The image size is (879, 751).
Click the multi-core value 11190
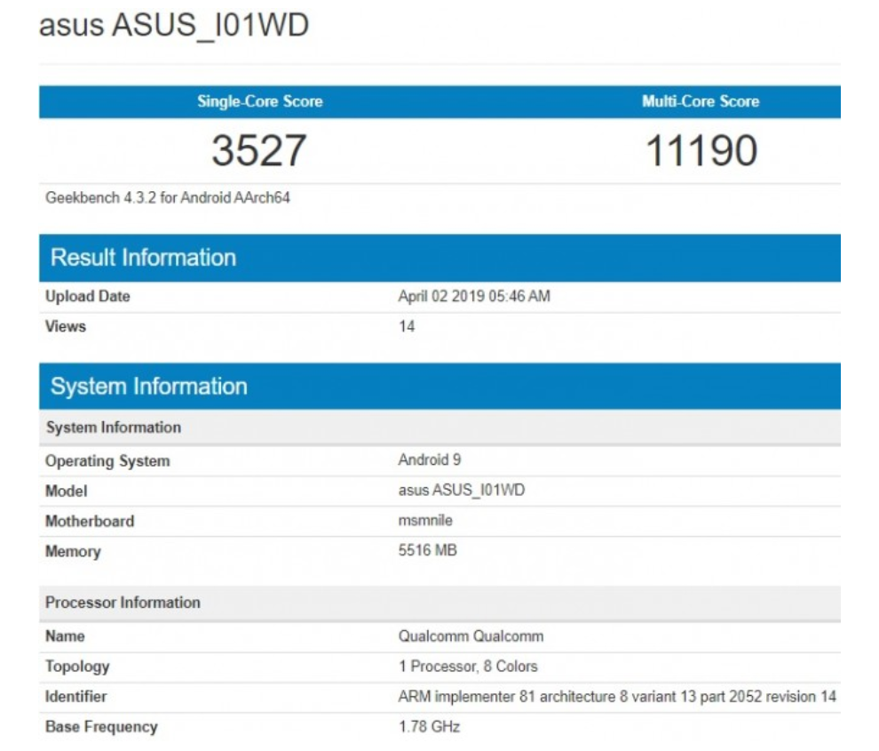pyautogui.click(x=701, y=150)
